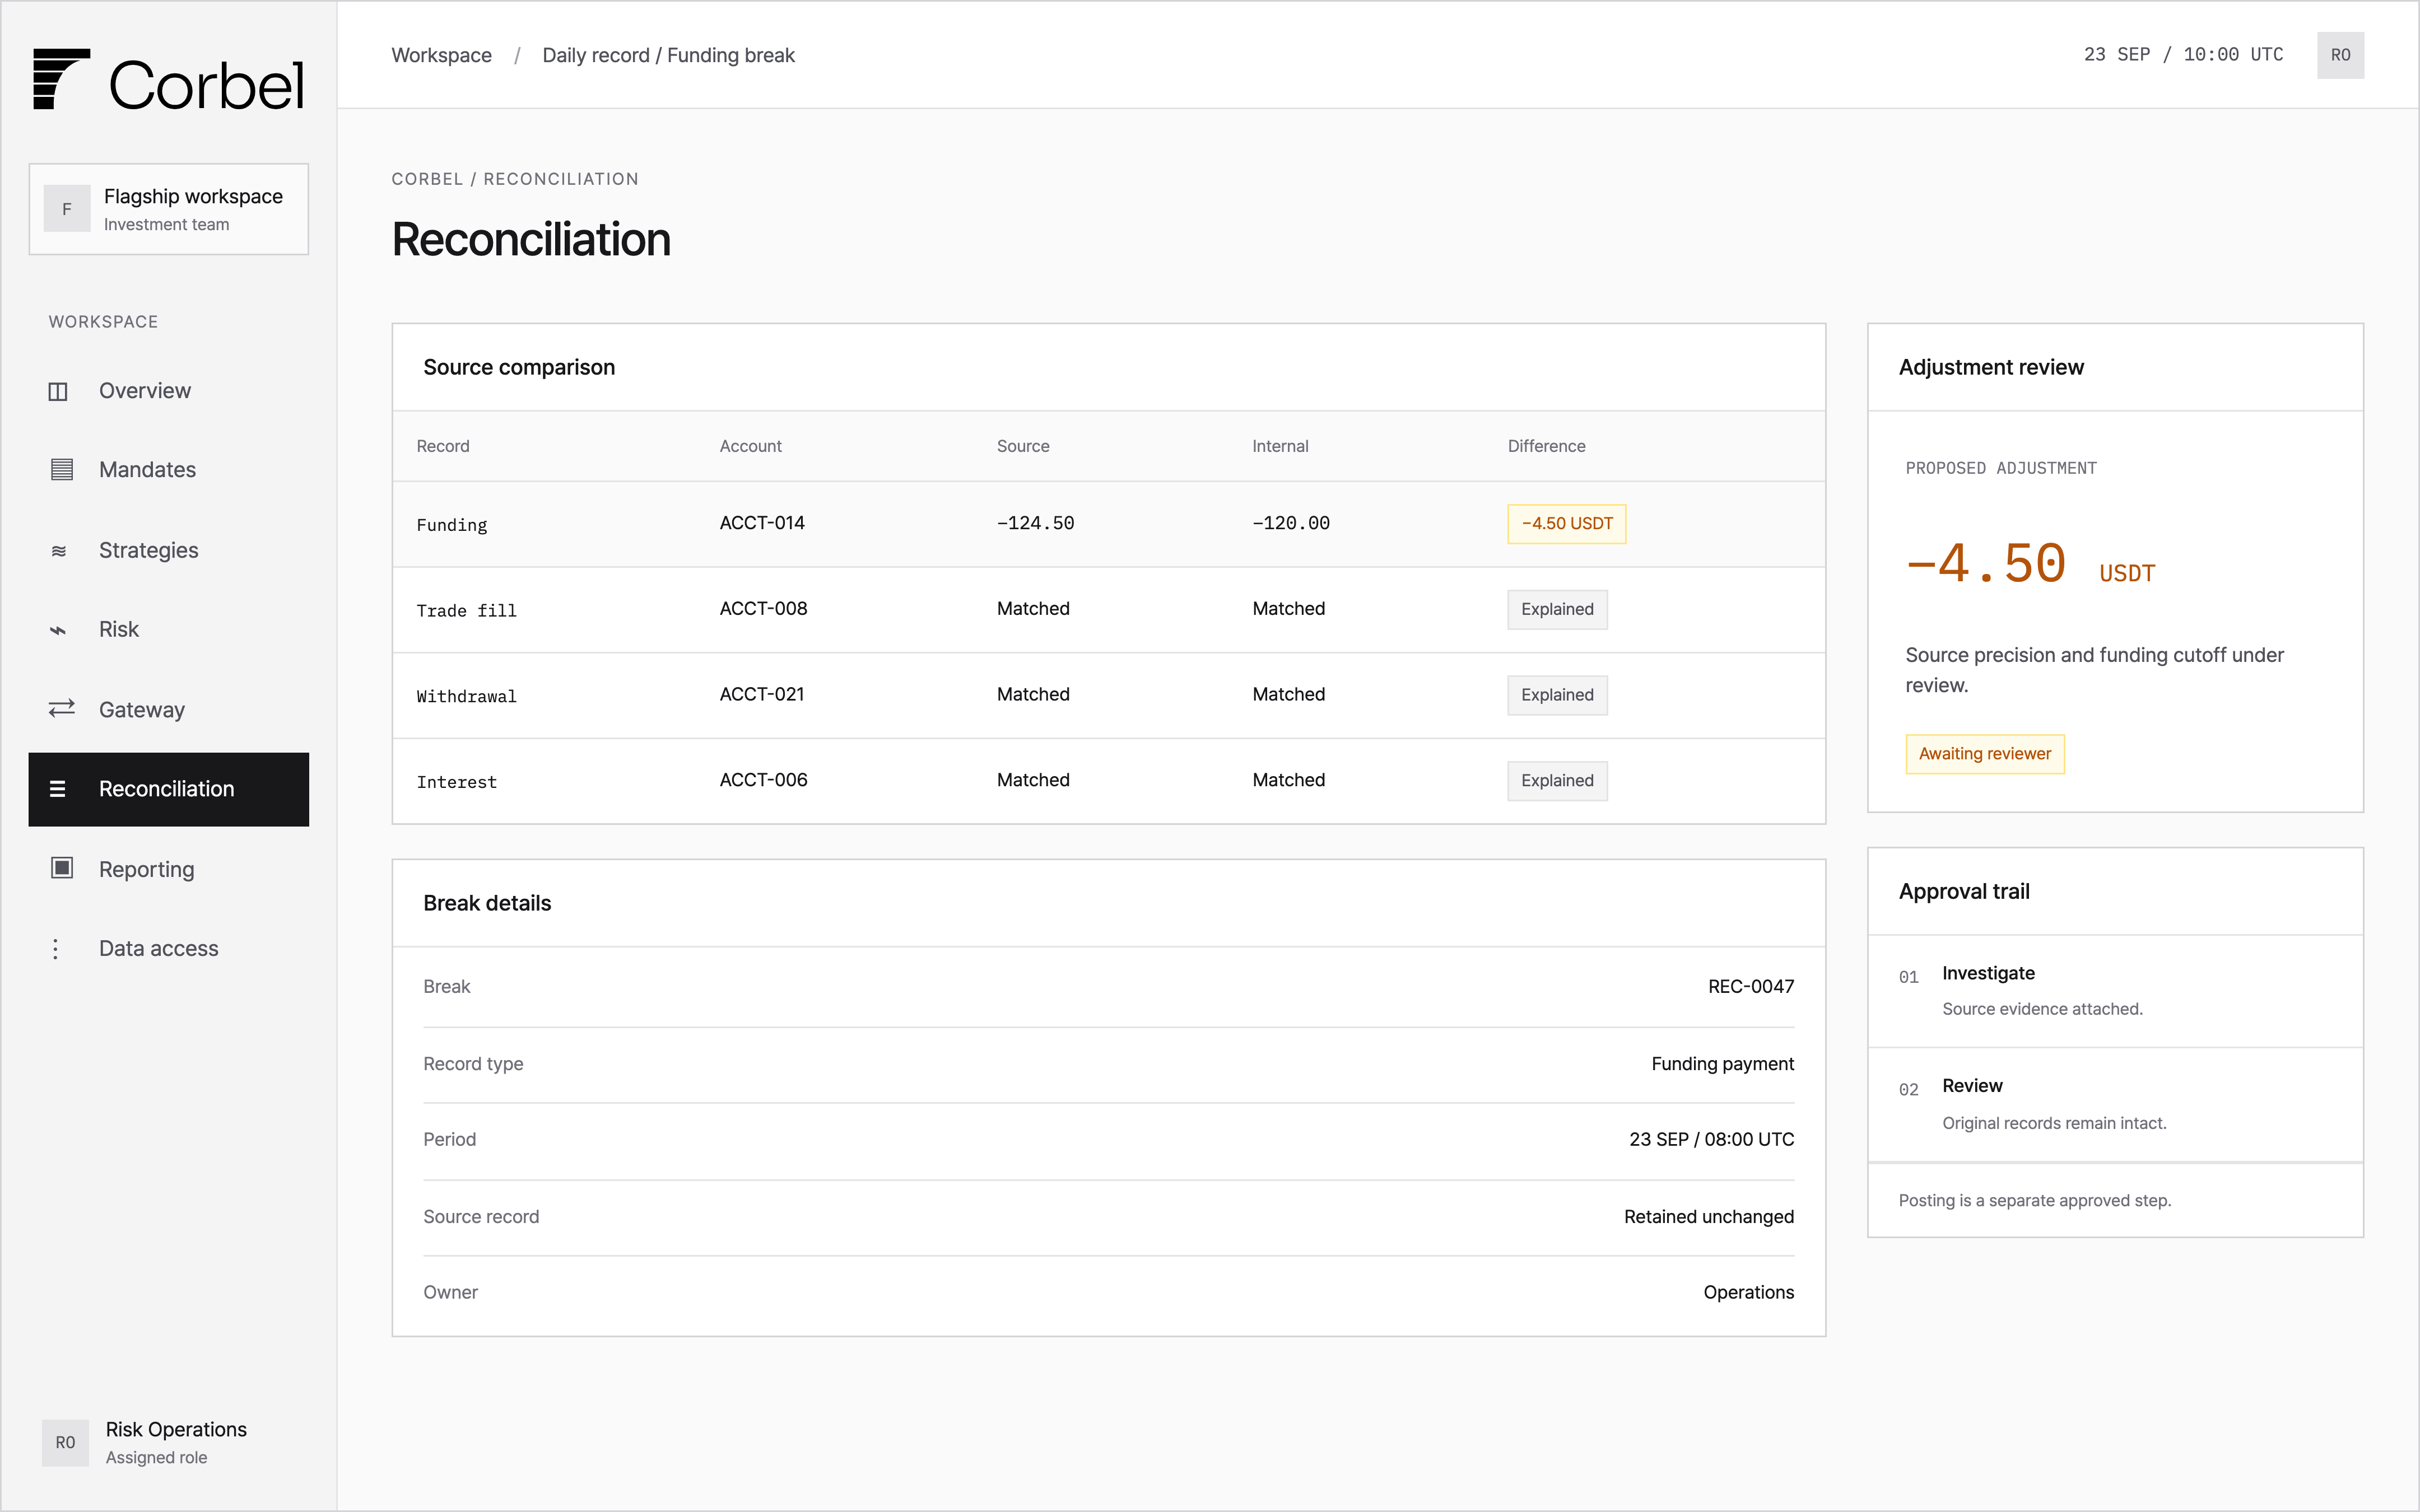The image size is (2420, 1512).
Task: Click Daily record / Funding break breadcrumb
Action: pyautogui.click(x=668, y=55)
